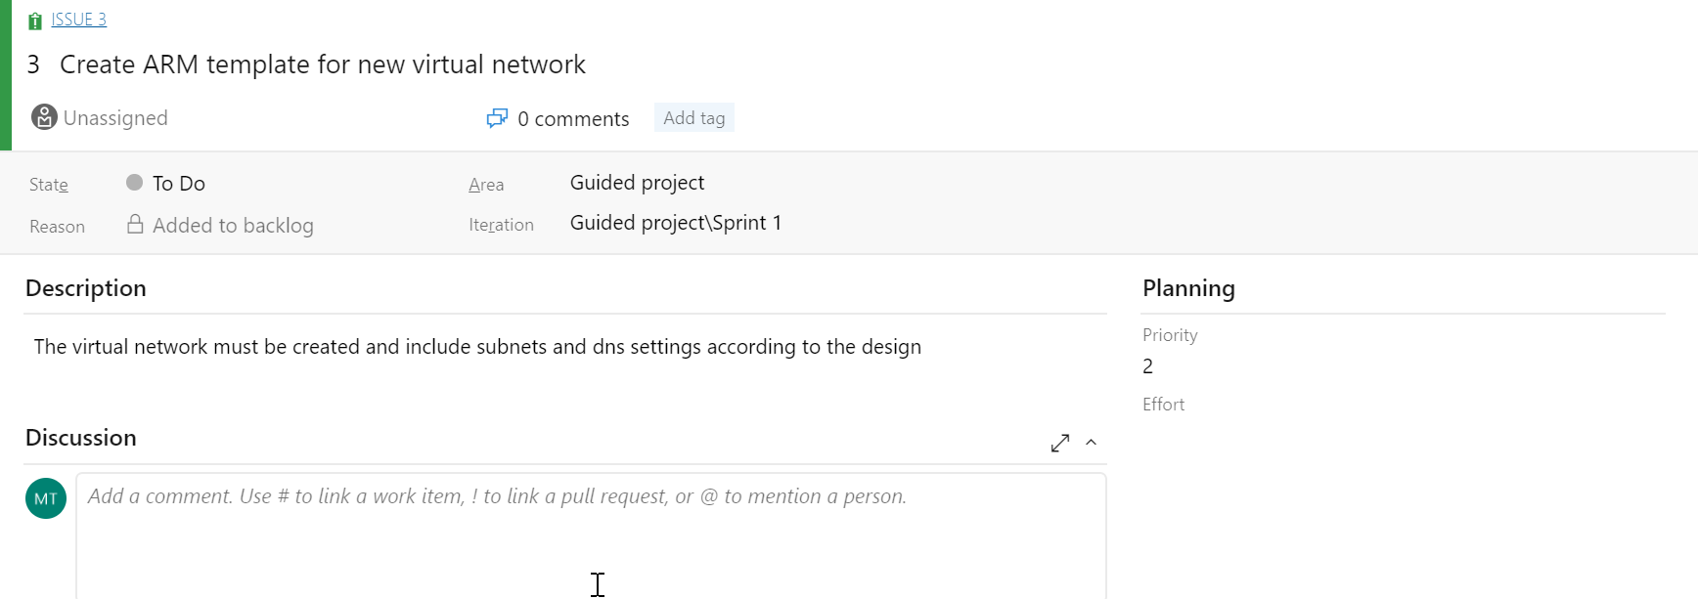The width and height of the screenshot is (1698, 599).
Task: Click the Add tag button
Action: pos(694,118)
